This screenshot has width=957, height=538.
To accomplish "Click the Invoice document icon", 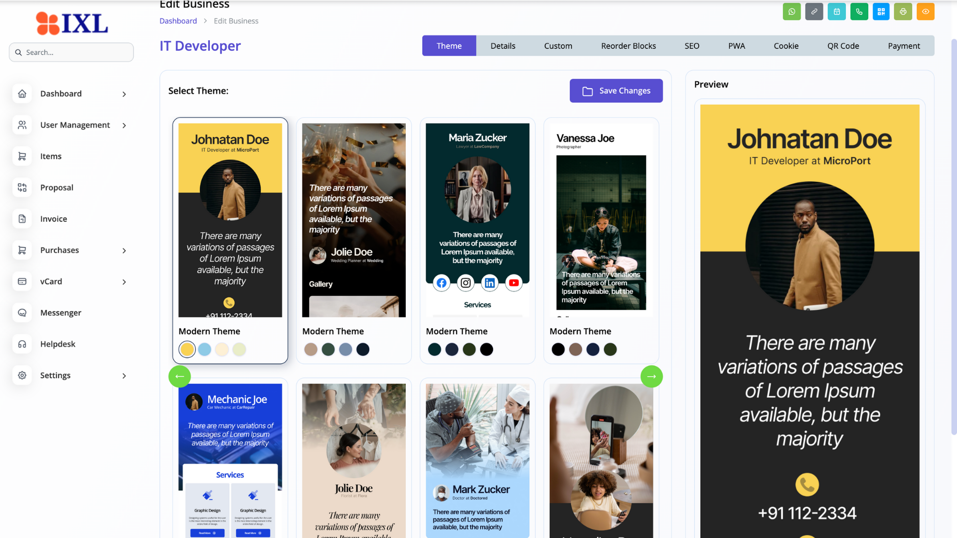I will point(22,219).
